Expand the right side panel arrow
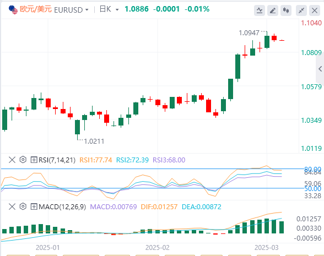 coord(320,69)
